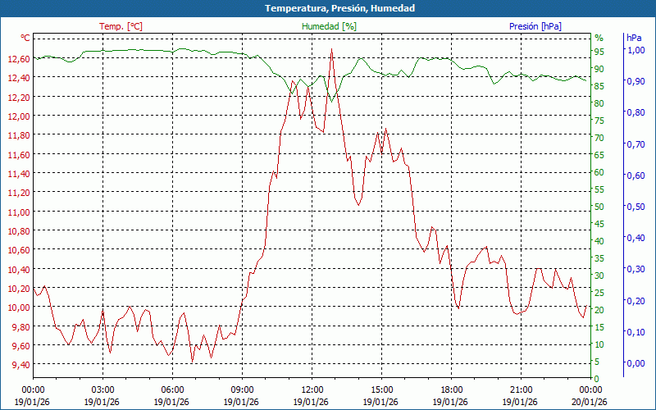Select the 03:00 time axis label
The width and height of the screenshot is (656, 410).
[102, 389]
